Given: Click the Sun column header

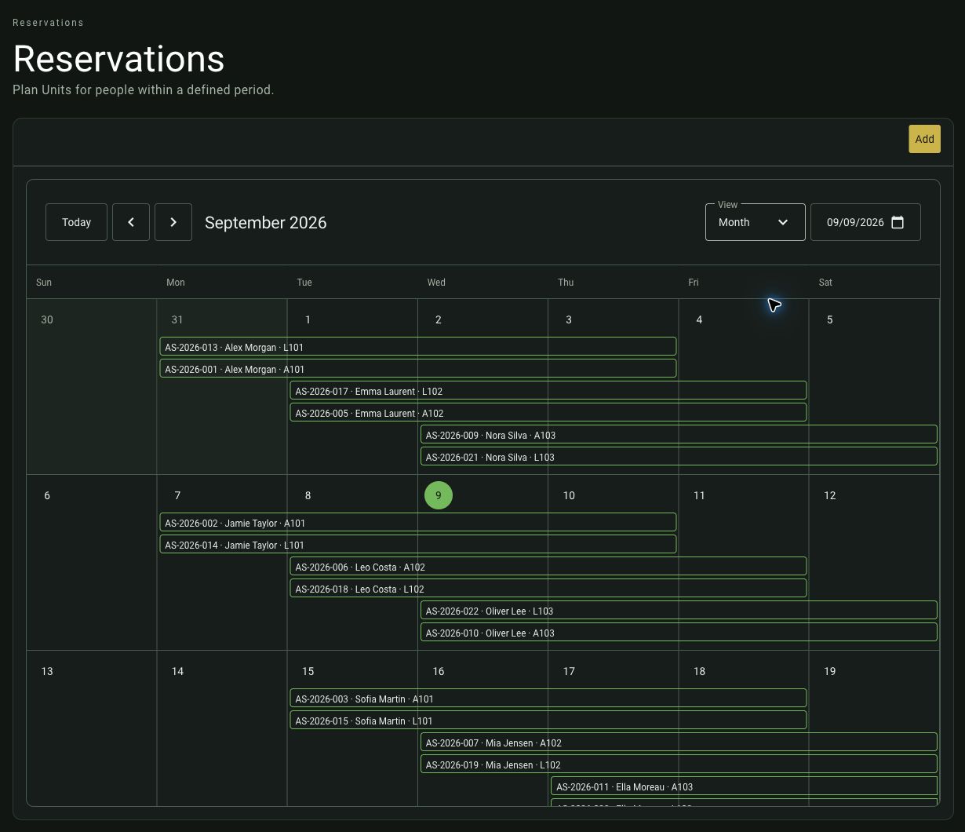Looking at the screenshot, I should (44, 282).
